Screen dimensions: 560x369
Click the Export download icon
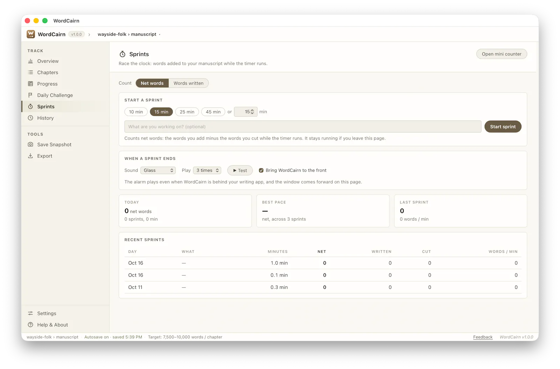[x=30, y=156]
